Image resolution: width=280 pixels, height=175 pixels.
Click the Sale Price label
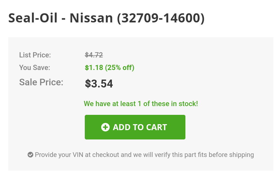41,82
